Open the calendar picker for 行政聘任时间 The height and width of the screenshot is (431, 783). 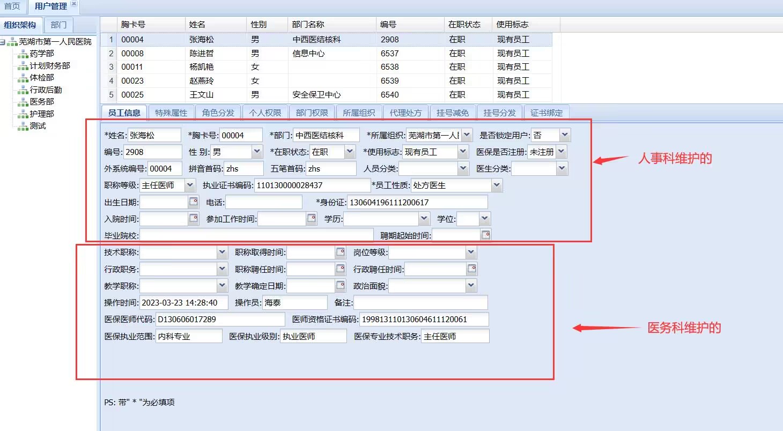click(x=471, y=269)
